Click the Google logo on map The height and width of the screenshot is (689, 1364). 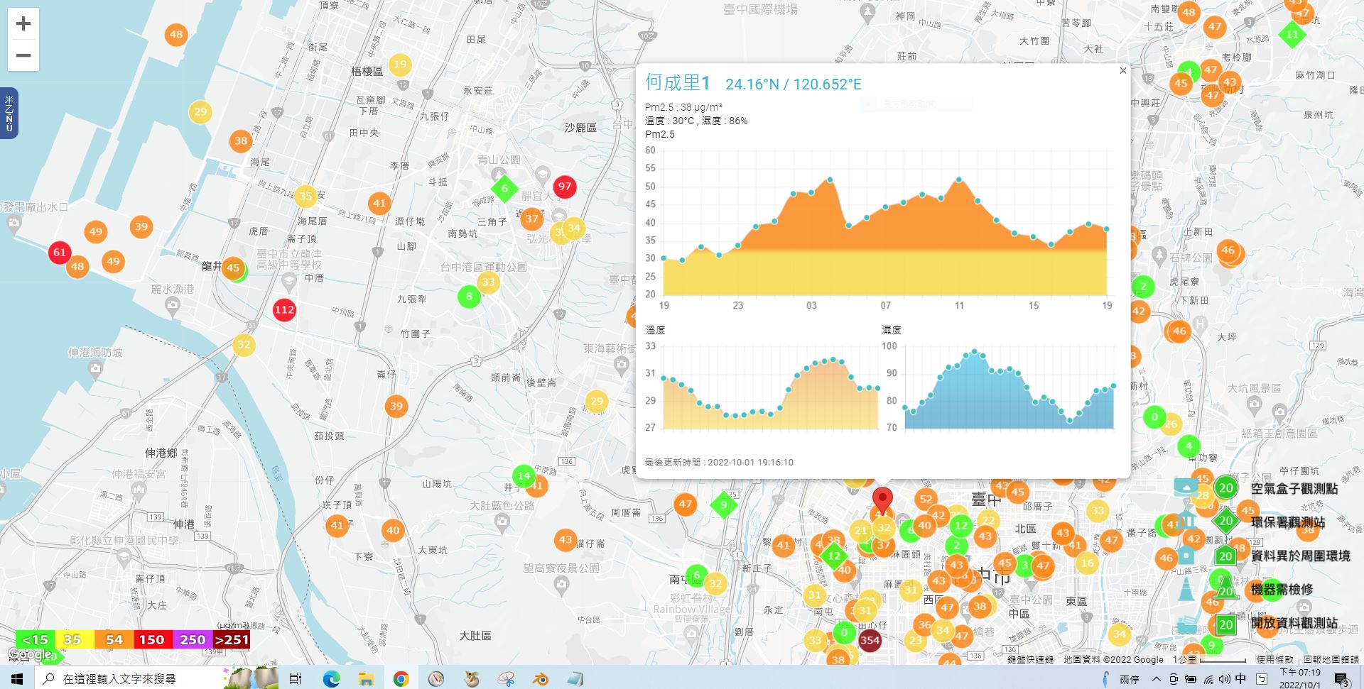[30, 655]
